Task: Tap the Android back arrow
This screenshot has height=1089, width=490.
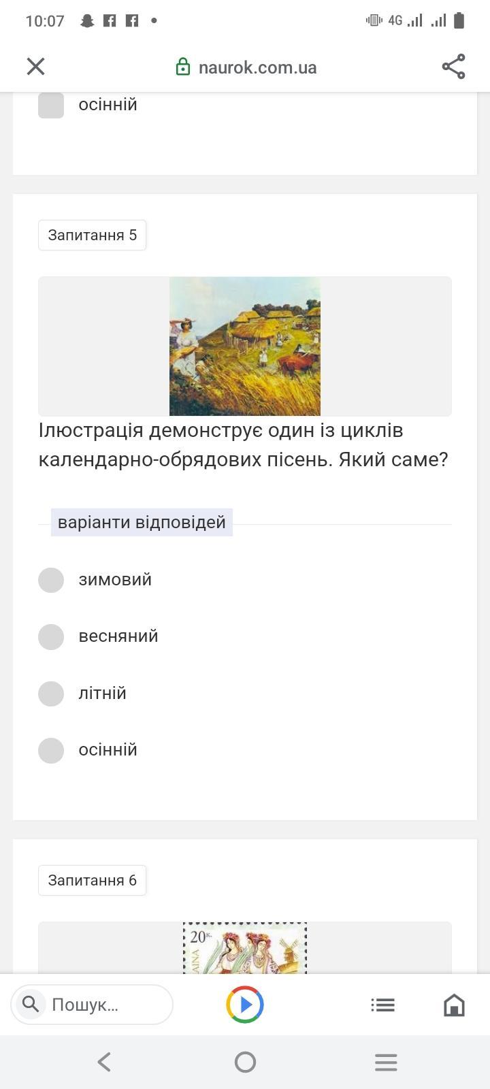Action: (x=104, y=1062)
